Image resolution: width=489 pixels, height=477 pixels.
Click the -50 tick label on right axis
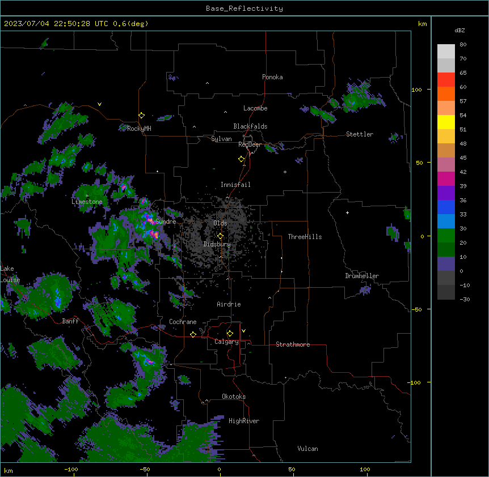[416, 309]
